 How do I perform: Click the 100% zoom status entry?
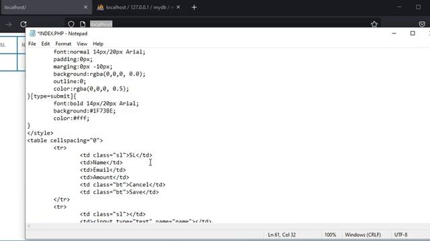330,235
